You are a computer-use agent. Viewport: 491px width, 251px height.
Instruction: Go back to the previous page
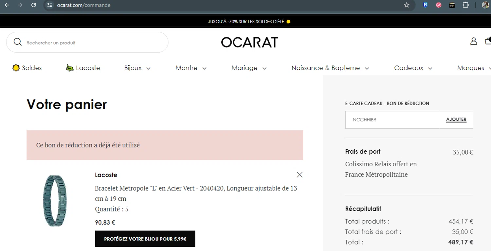pyautogui.click(x=7, y=5)
